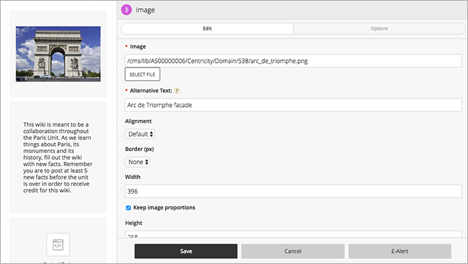Switch to the Options tab
Screen dimensions: 468x264
point(379,29)
